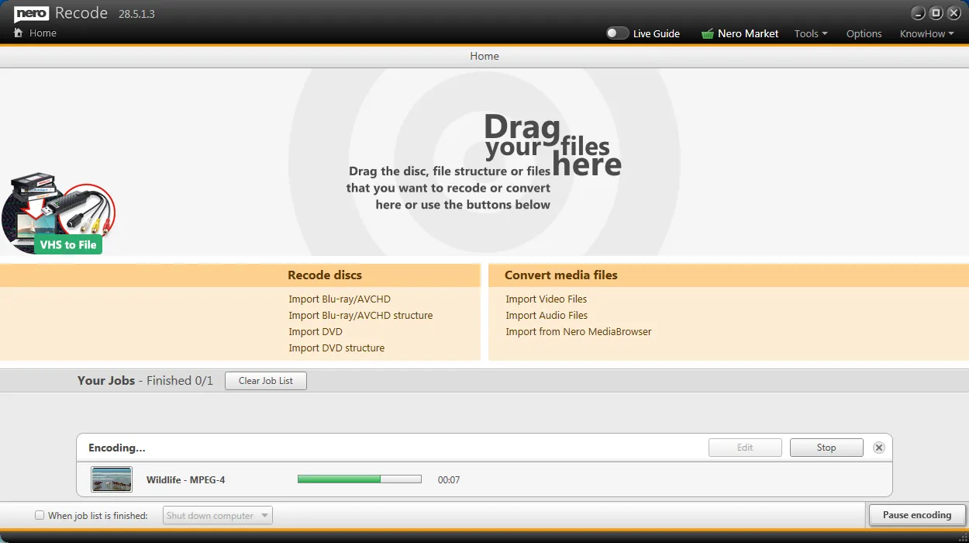Open Import DVD

[x=316, y=331]
